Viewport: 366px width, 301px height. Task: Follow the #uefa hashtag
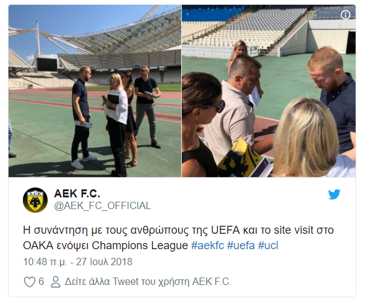(x=240, y=245)
